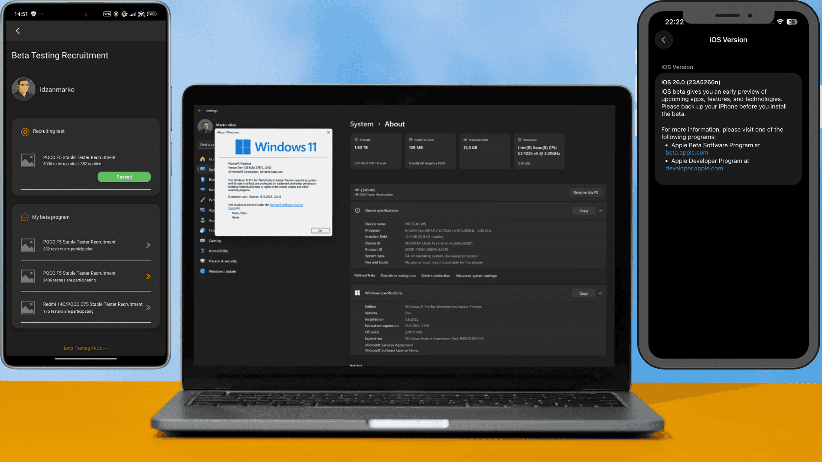Viewport: 822px width, 462px height.
Task: Tap the My beta program chat bubble icon
Action: click(x=25, y=217)
